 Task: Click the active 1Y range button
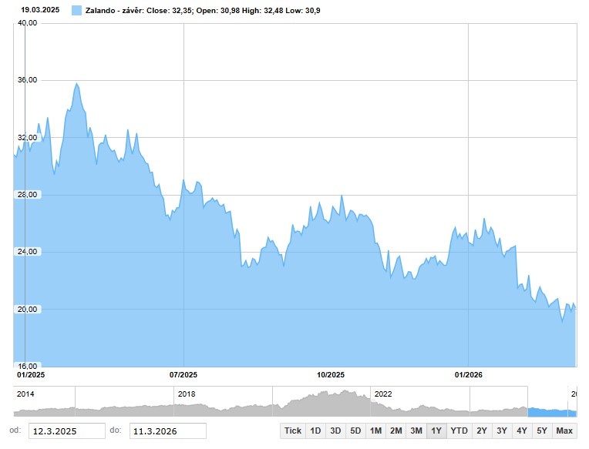[437, 431]
